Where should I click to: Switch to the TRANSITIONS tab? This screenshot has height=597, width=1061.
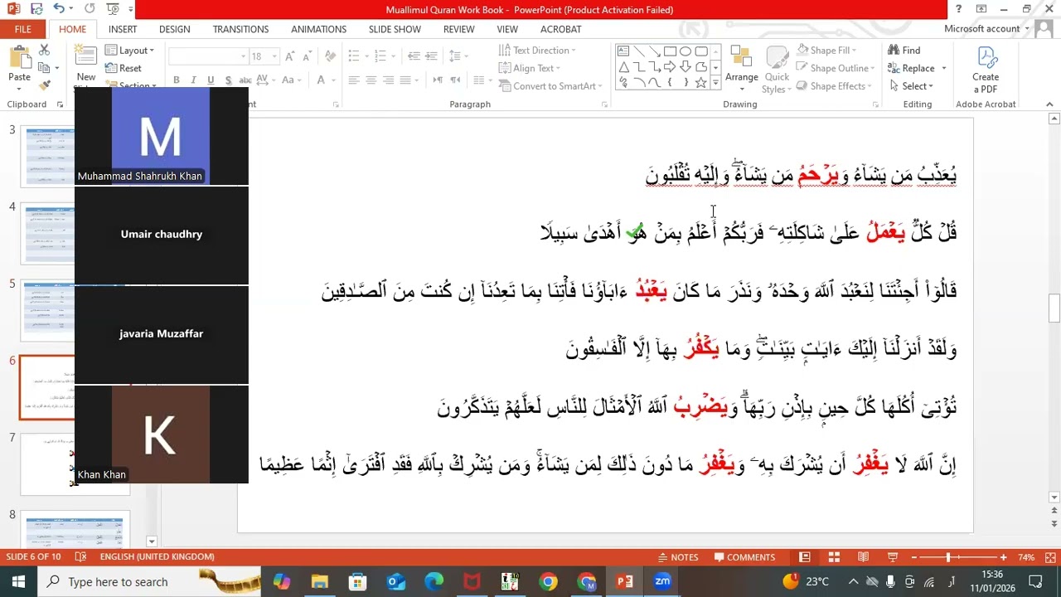tap(240, 29)
